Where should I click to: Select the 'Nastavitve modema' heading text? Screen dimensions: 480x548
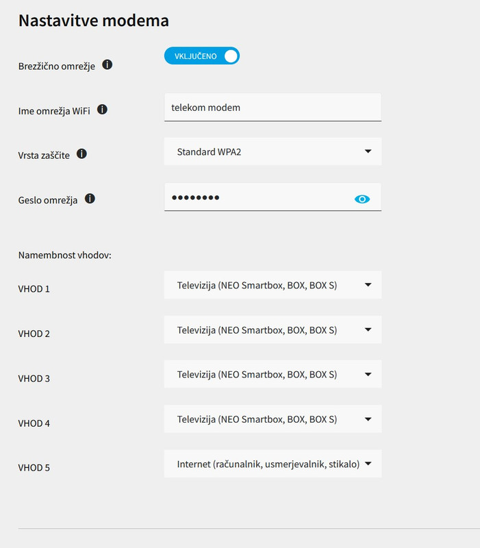pos(94,21)
